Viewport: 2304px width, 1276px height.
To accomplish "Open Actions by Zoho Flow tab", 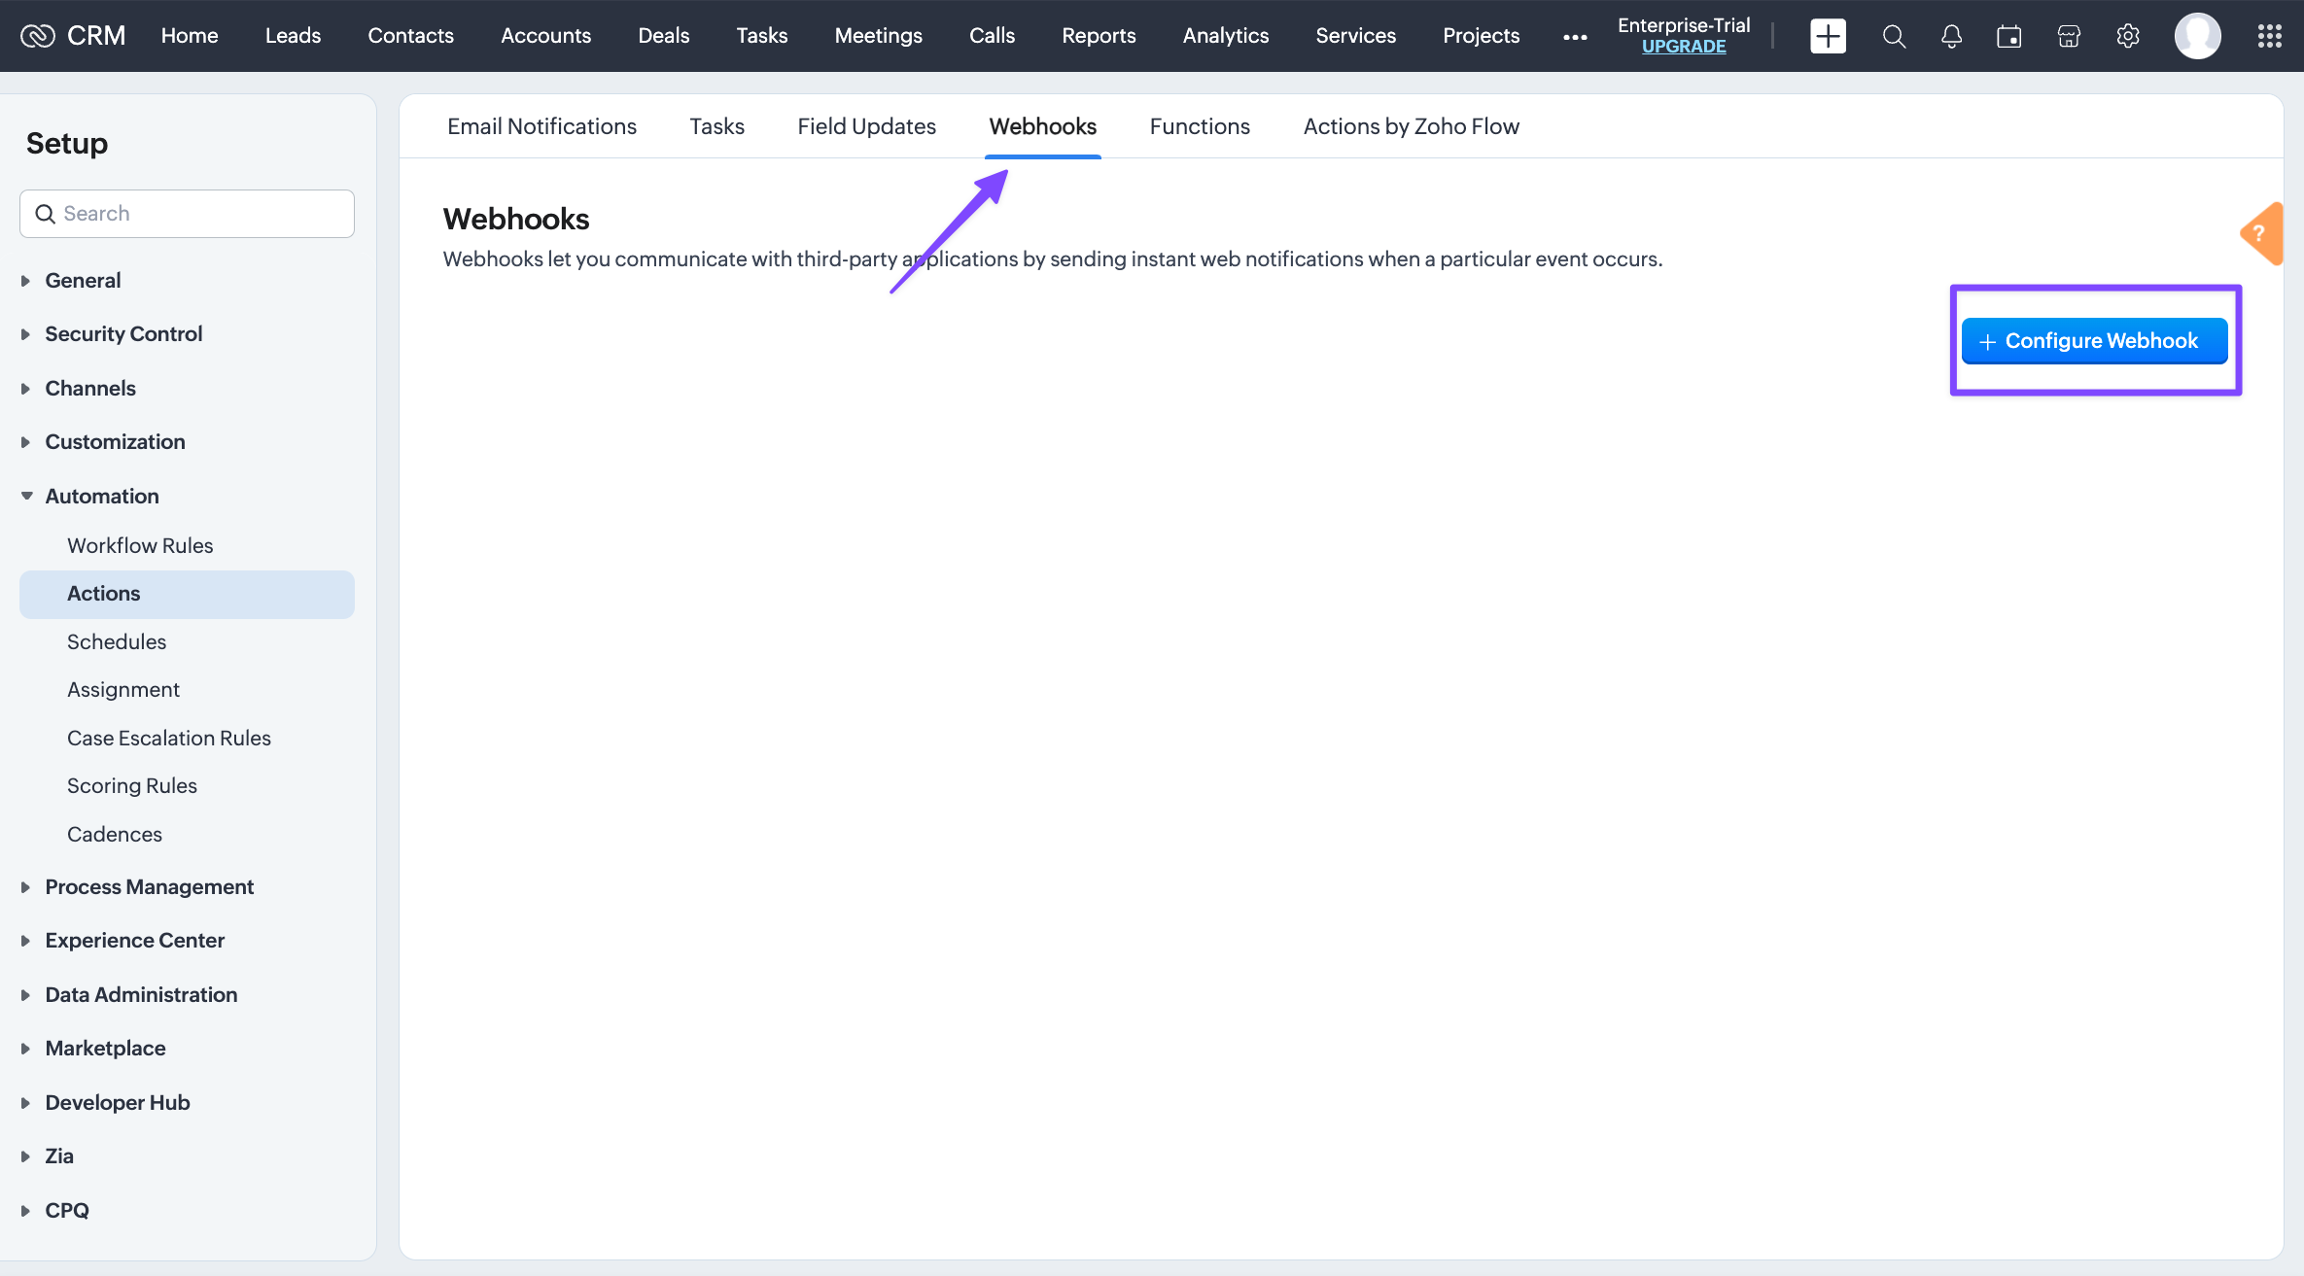I will point(1411,126).
